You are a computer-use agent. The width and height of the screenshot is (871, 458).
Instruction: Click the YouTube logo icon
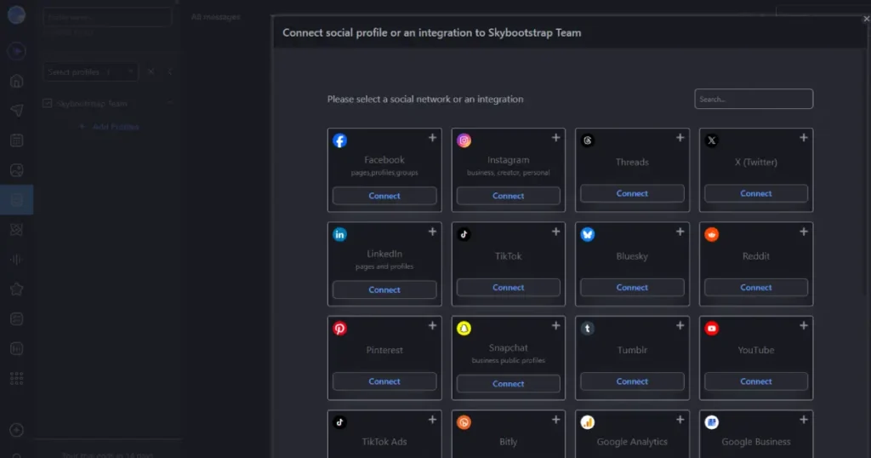(x=712, y=329)
